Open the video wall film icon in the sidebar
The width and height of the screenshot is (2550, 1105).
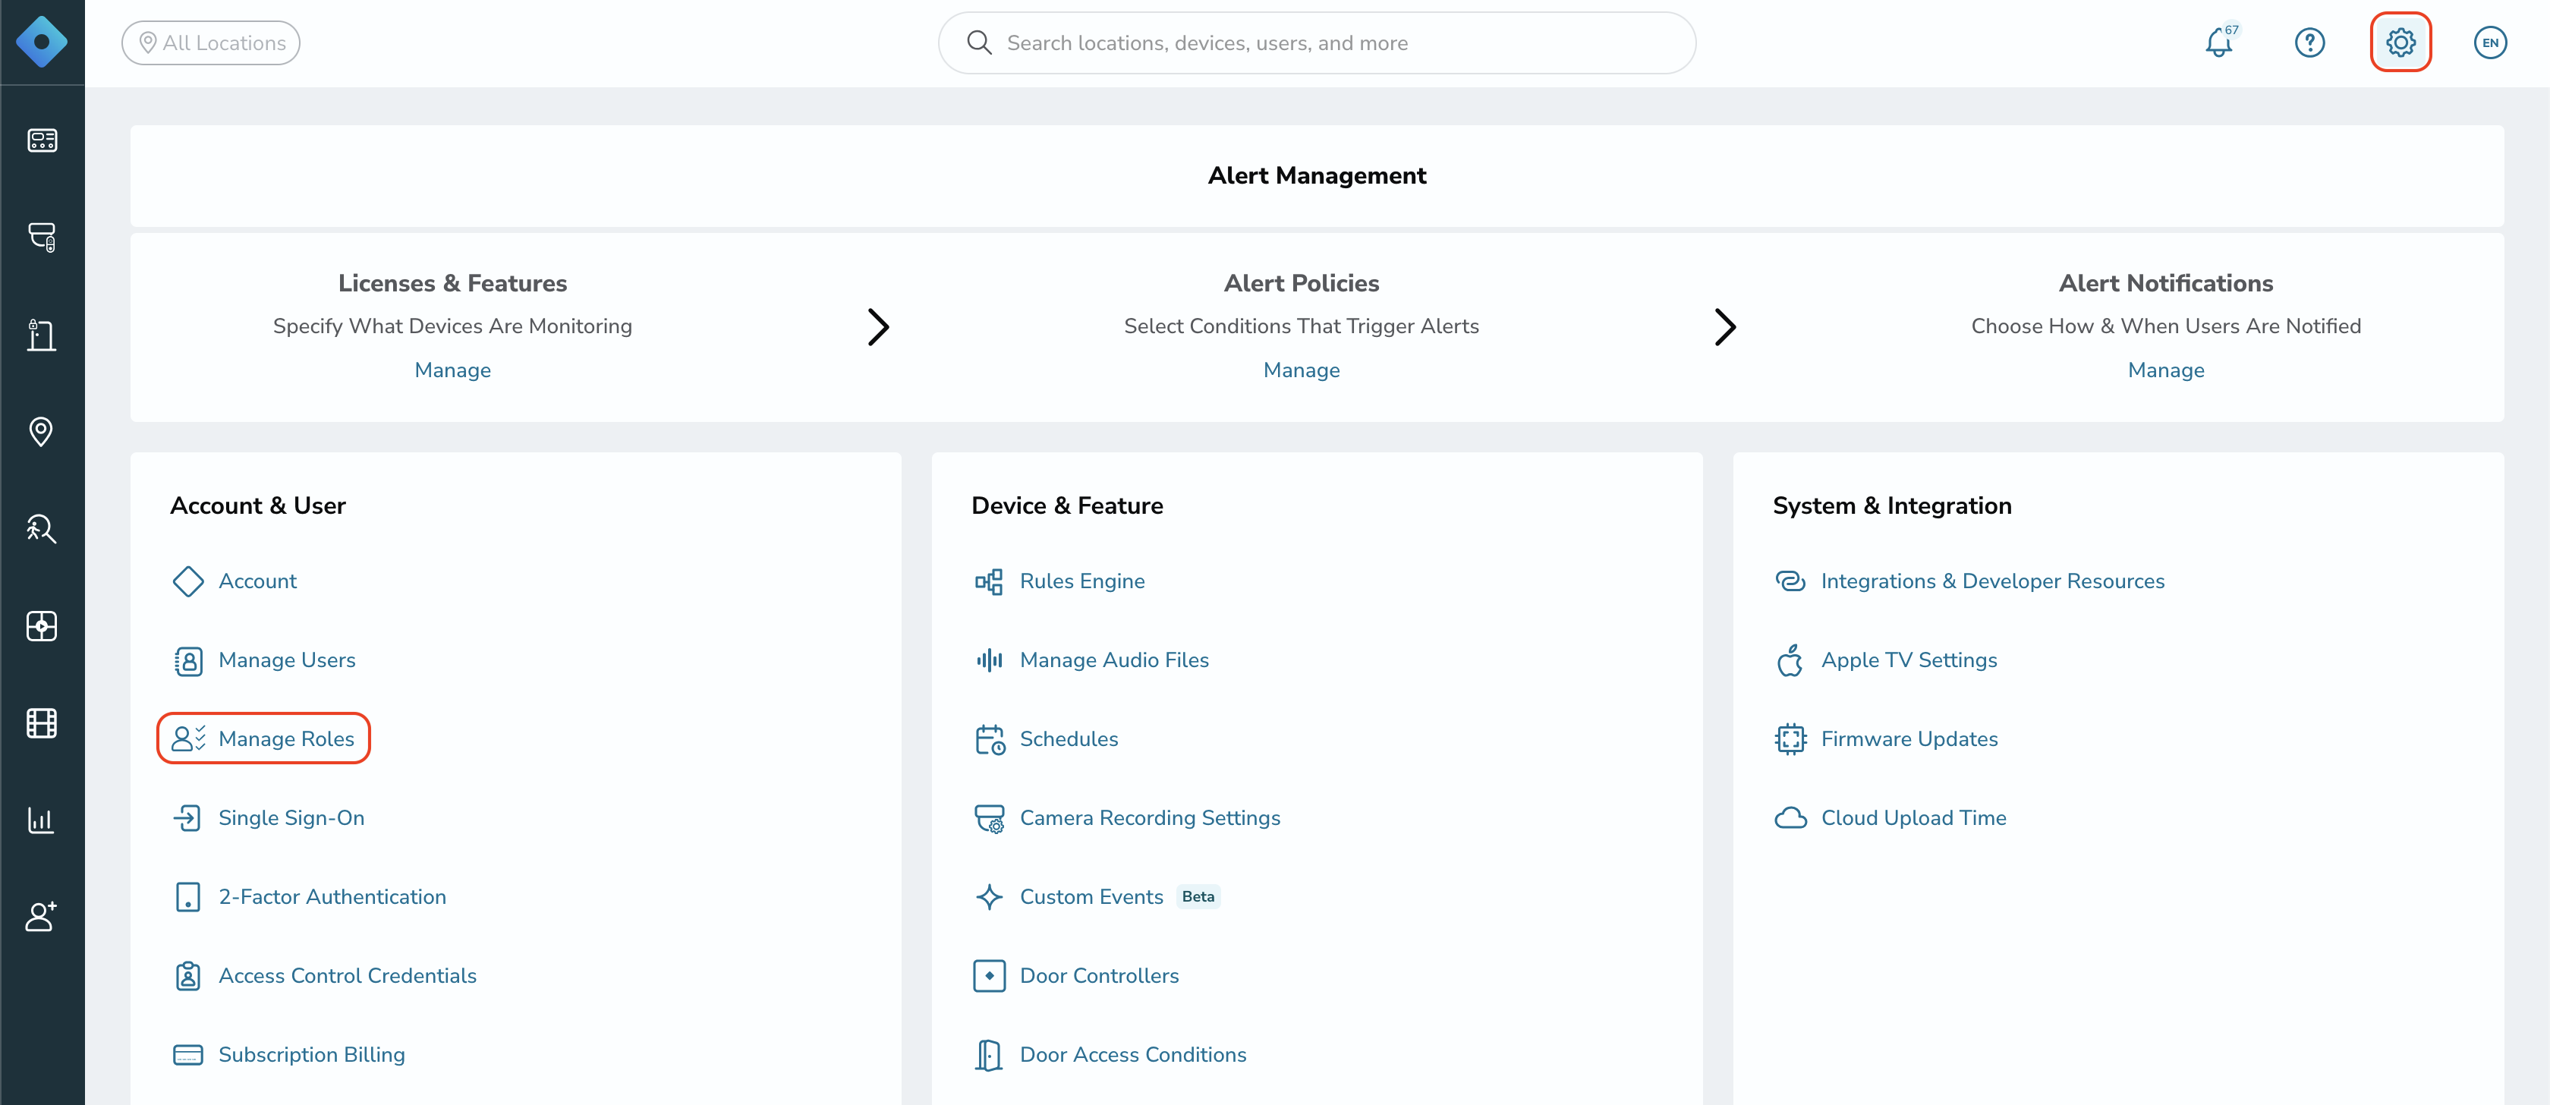coord(42,722)
